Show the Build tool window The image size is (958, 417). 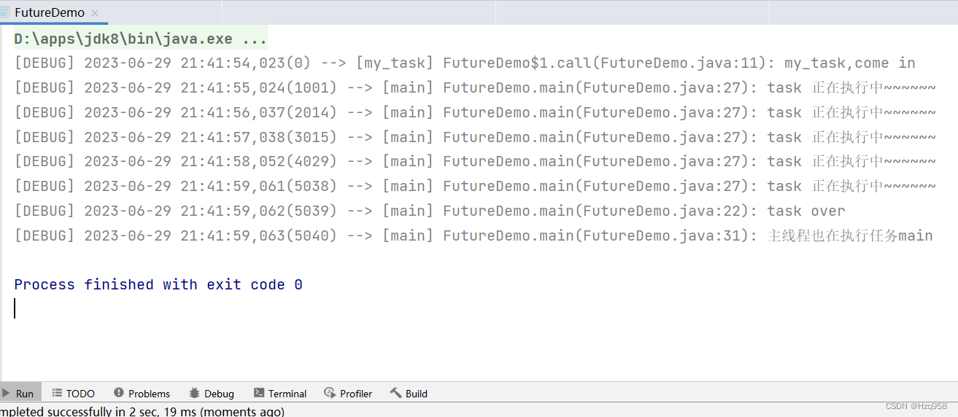(409, 393)
